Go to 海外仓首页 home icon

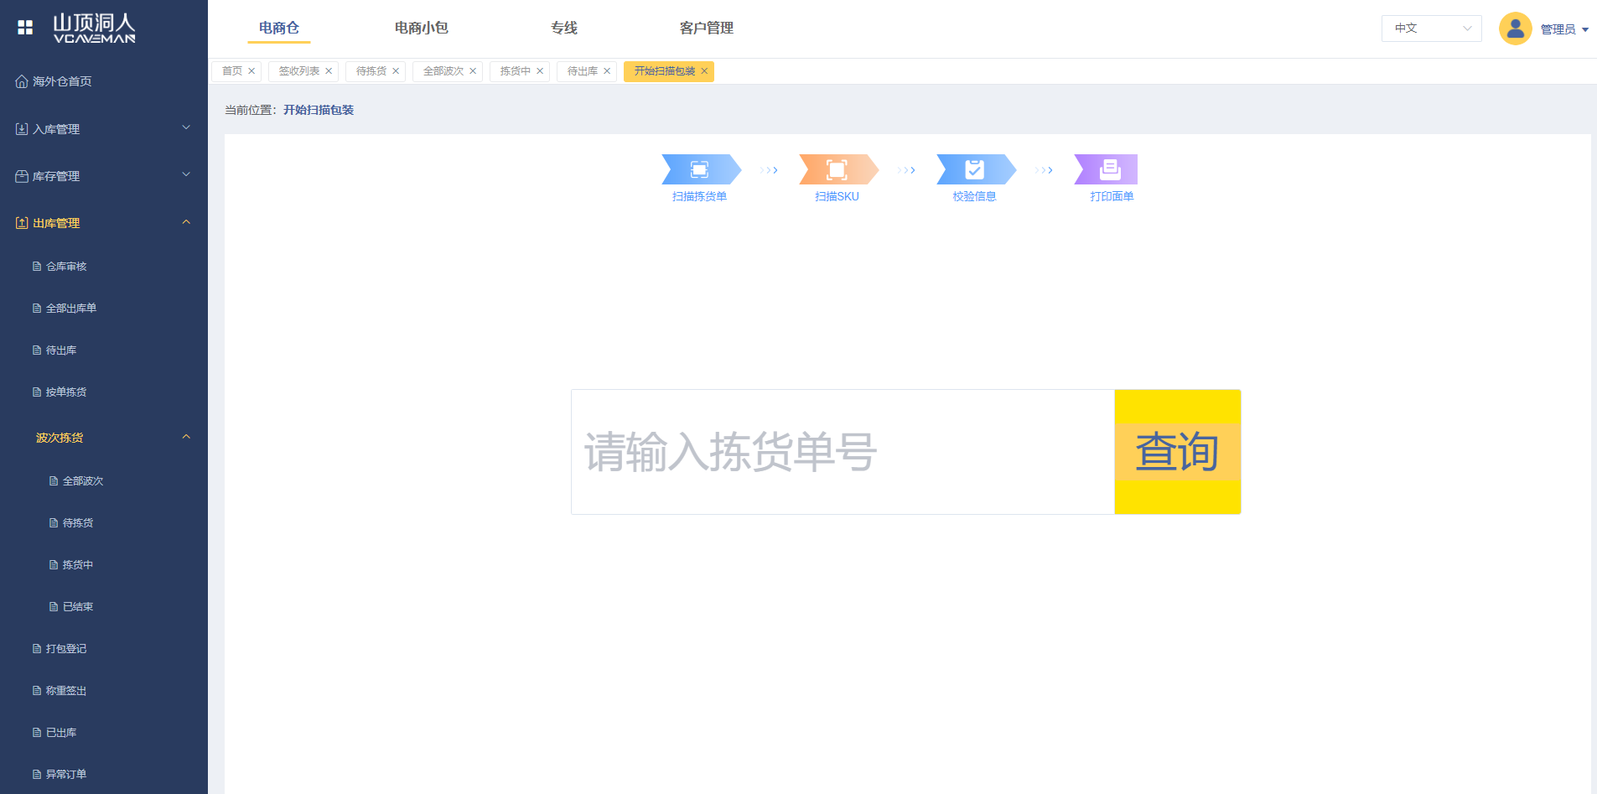coord(22,81)
